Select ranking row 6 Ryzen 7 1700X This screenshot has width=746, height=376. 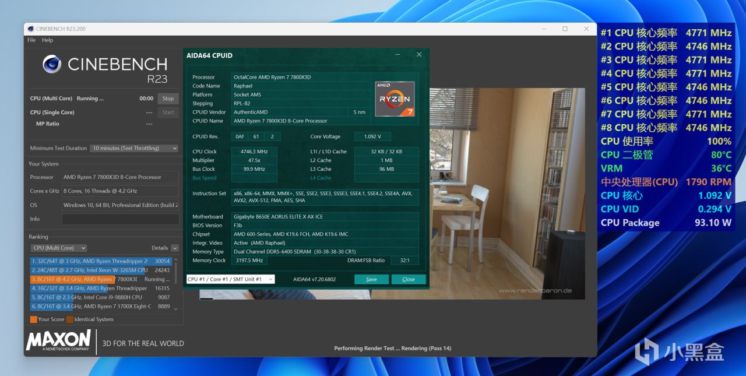[101, 306]
